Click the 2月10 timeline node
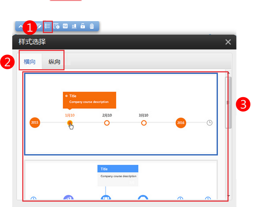 pos(107,123)
